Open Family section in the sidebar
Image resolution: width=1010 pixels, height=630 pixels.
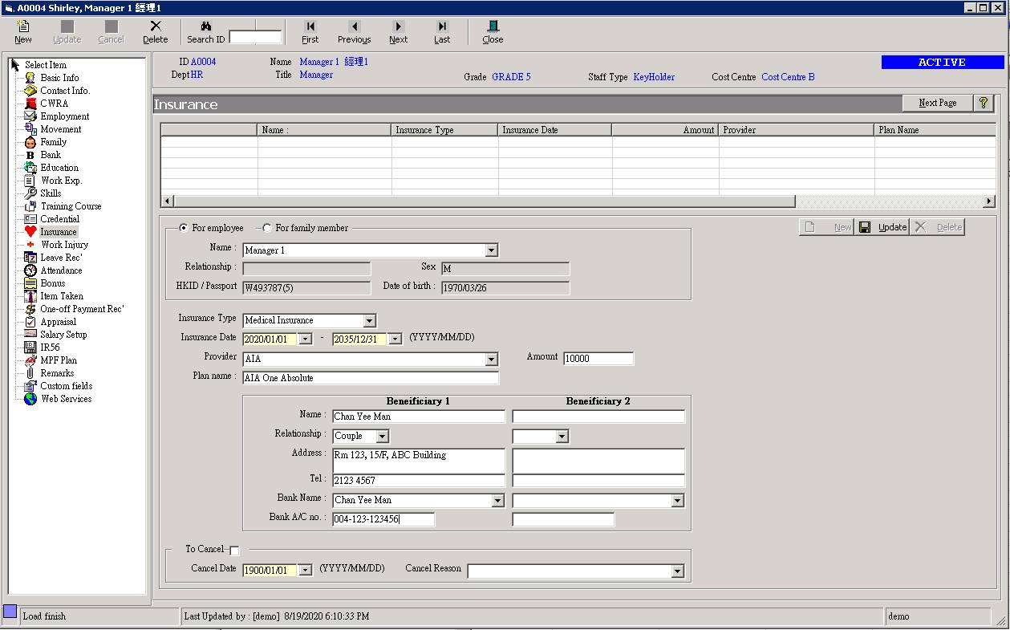coord(54,142)
